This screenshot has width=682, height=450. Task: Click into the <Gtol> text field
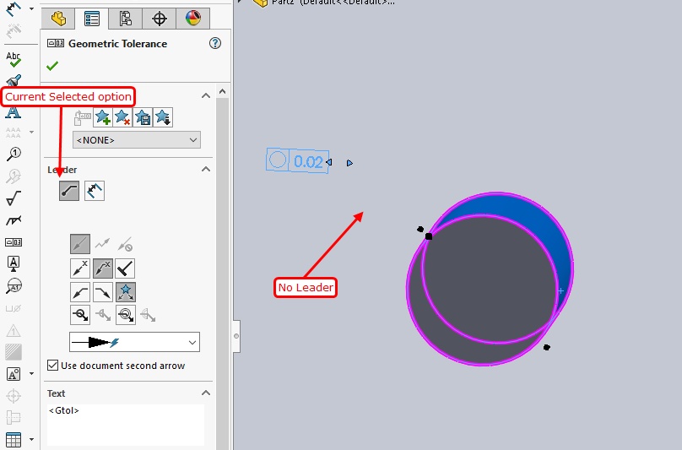click(126, 425)
